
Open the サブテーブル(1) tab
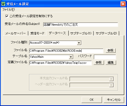pyautogui.click(x=81, y=33)
